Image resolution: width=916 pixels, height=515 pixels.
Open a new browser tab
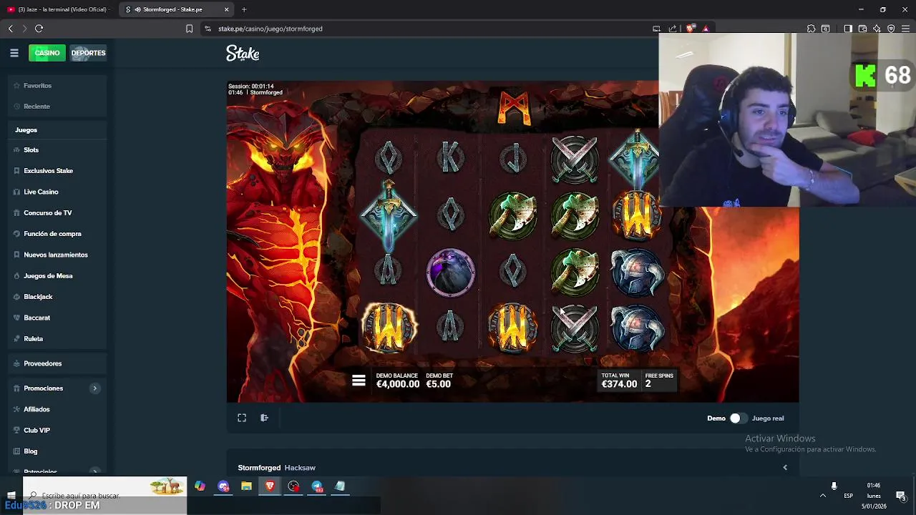[x=244, y=9]
